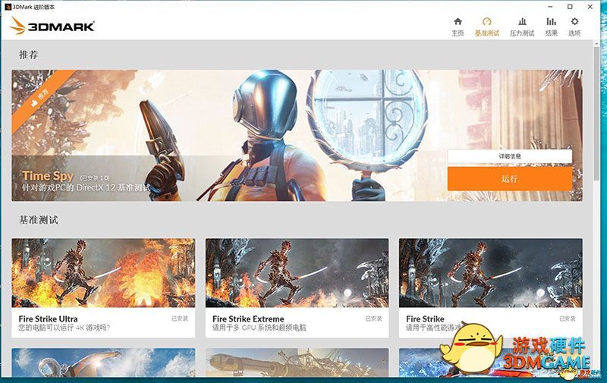Open the partially visible bottom-middle benchmark thumbnail
This screenshot has width=607, height=383.
pos(297,363)
